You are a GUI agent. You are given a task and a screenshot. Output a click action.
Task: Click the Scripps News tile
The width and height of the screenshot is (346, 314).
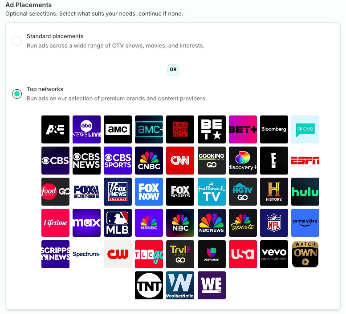(55, 254)
